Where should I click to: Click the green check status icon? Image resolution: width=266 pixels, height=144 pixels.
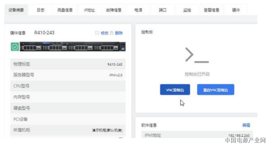click(15, 47)
